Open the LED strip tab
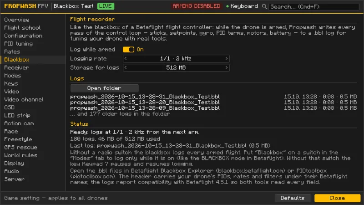Screen dimensions: 364x205 click(33, 116)
